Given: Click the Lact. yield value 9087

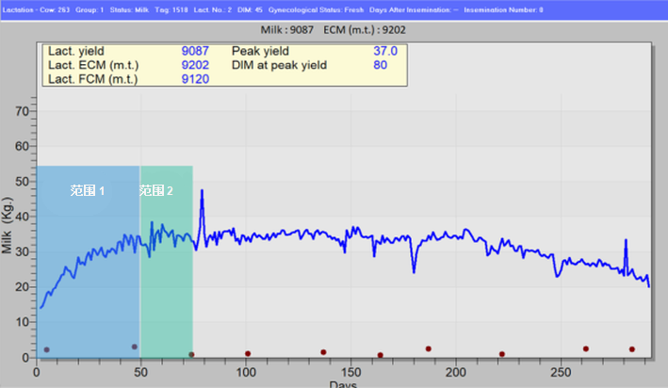Looking at the screenshot, I should click(196, 51).
